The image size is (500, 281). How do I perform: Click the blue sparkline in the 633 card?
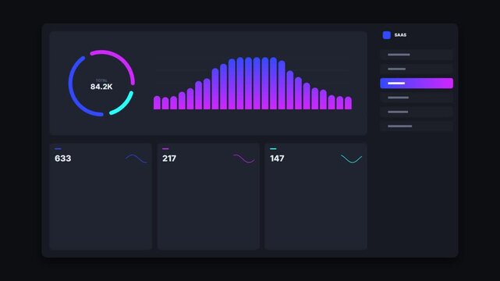(137, 158)
